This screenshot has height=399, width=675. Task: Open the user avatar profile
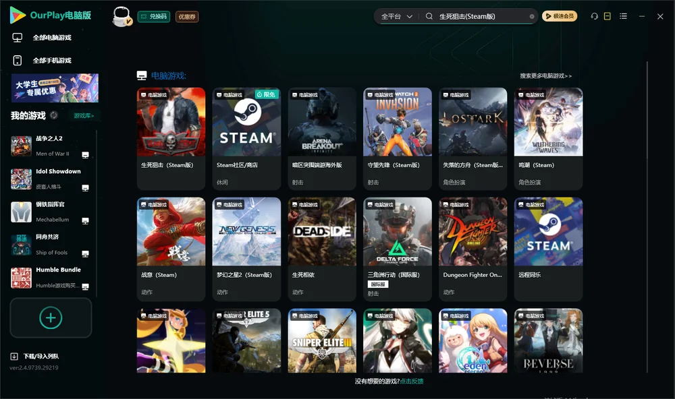(x=122, y=16)
